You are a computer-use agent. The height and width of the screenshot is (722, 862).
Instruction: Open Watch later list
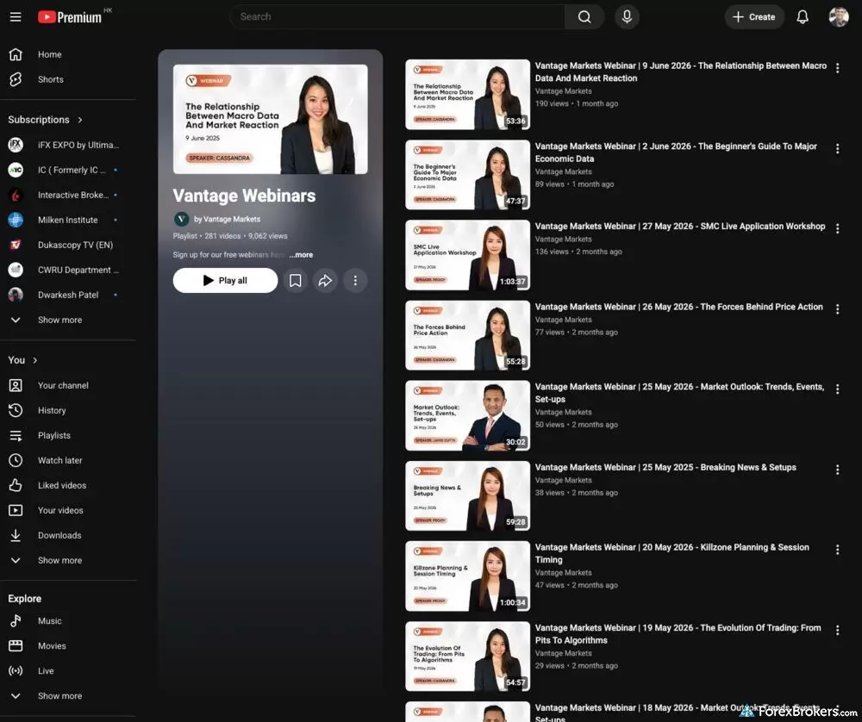pyautogui.click(x=68, y=460)
